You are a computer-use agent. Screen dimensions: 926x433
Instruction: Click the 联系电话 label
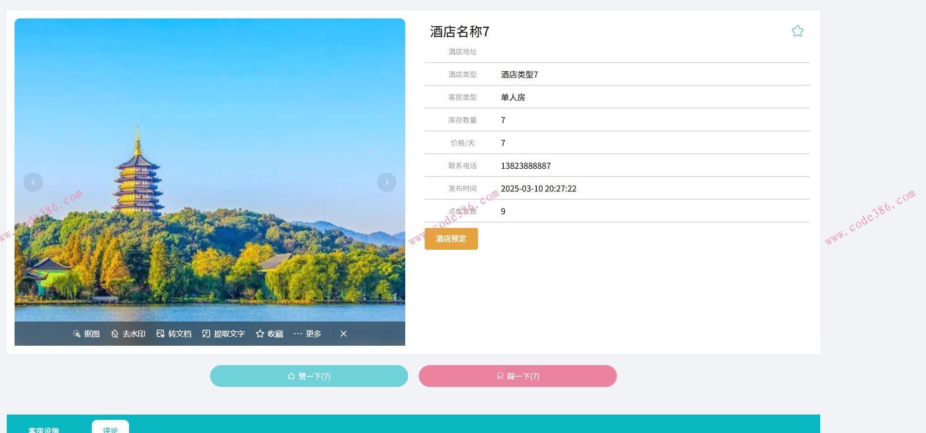463,166
